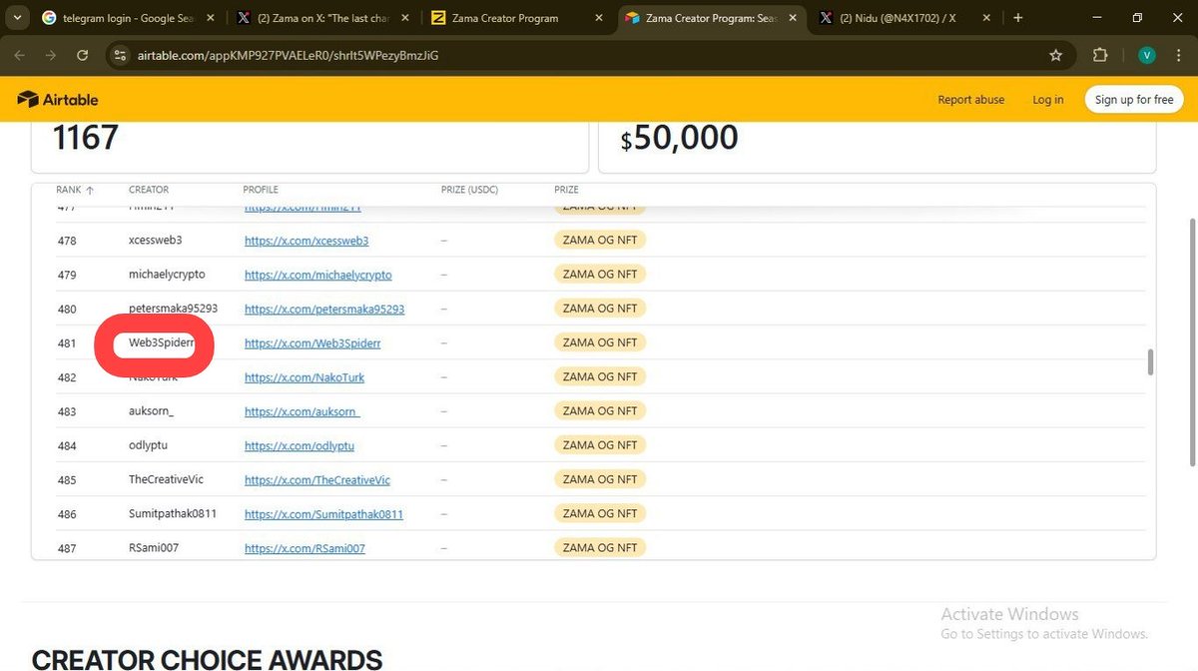Viewport: 1198px width, 671px height.
Task: Select creator name xcessweb3
Action: tap(155, 241)
